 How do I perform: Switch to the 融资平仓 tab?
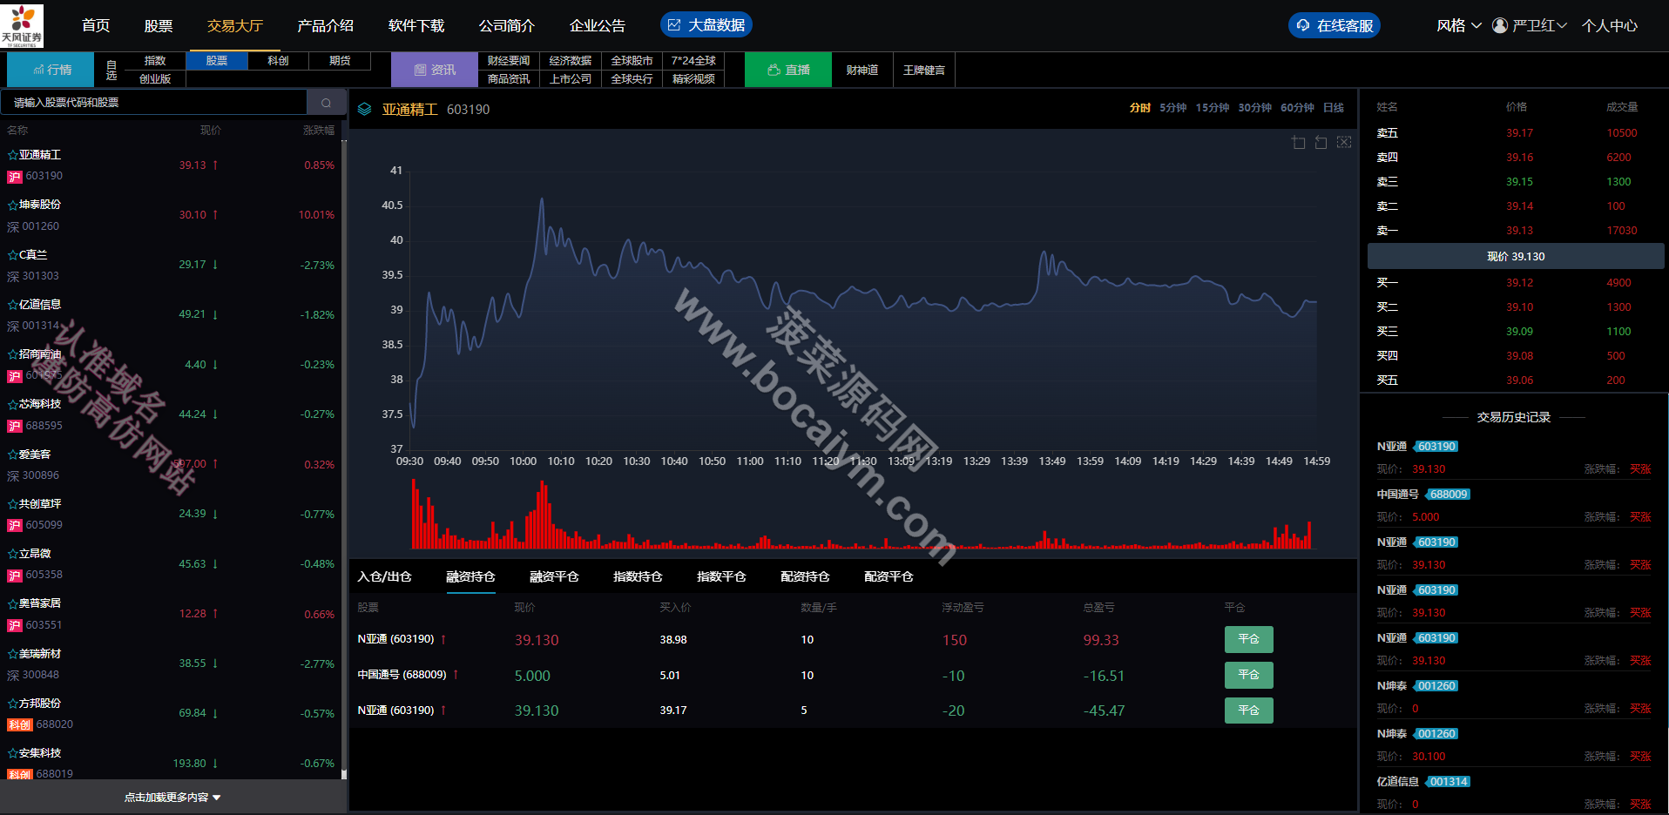(x=554, y=576)
